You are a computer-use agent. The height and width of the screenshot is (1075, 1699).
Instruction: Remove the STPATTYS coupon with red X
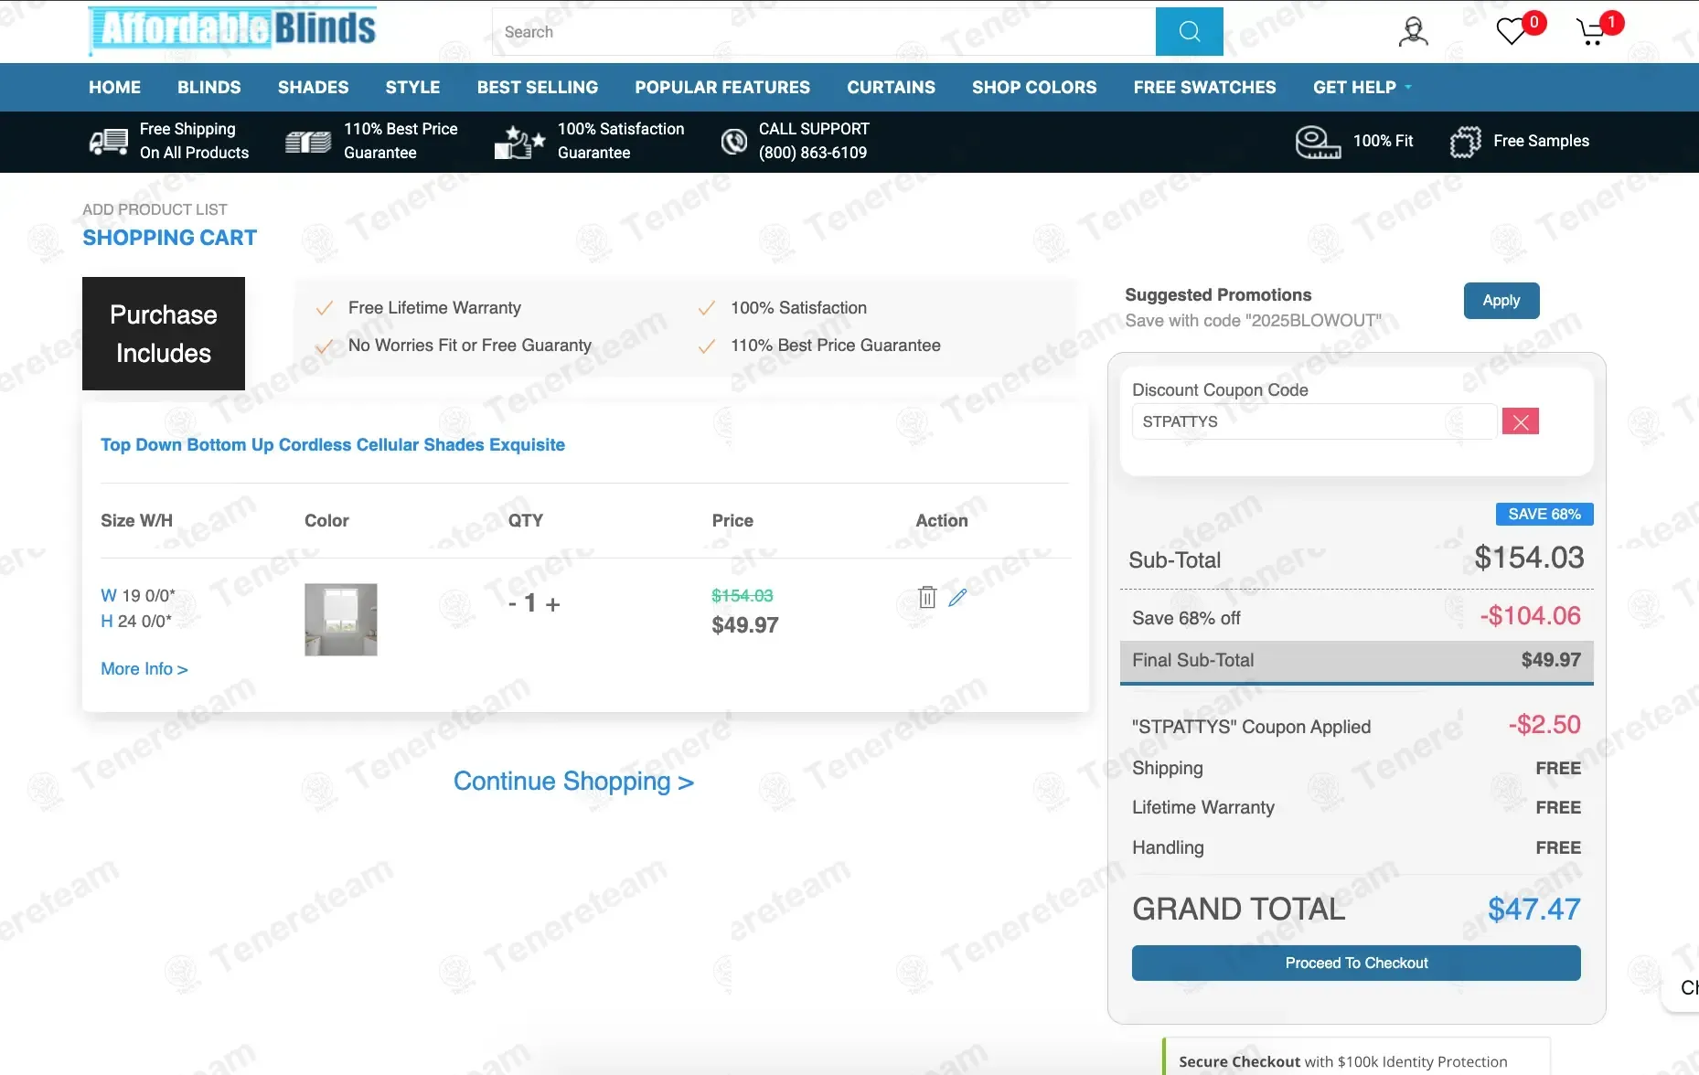coord(1521,421)
